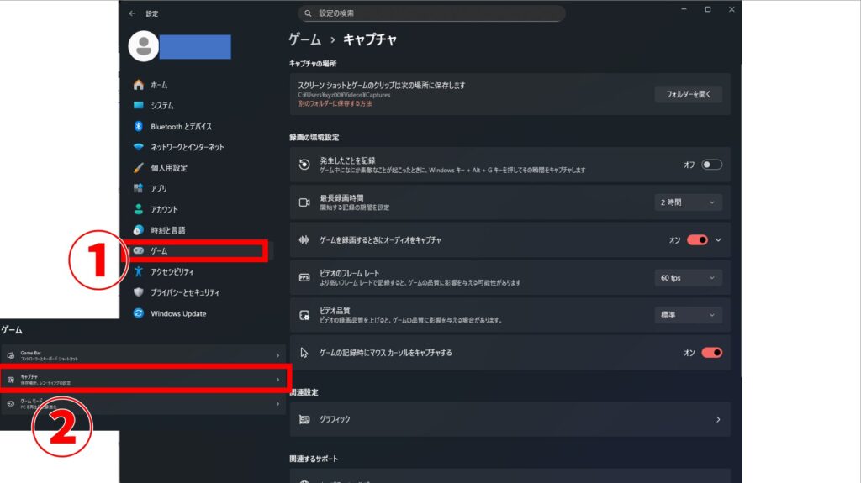Open Game Bar row chevron

(x=277, y=355)
